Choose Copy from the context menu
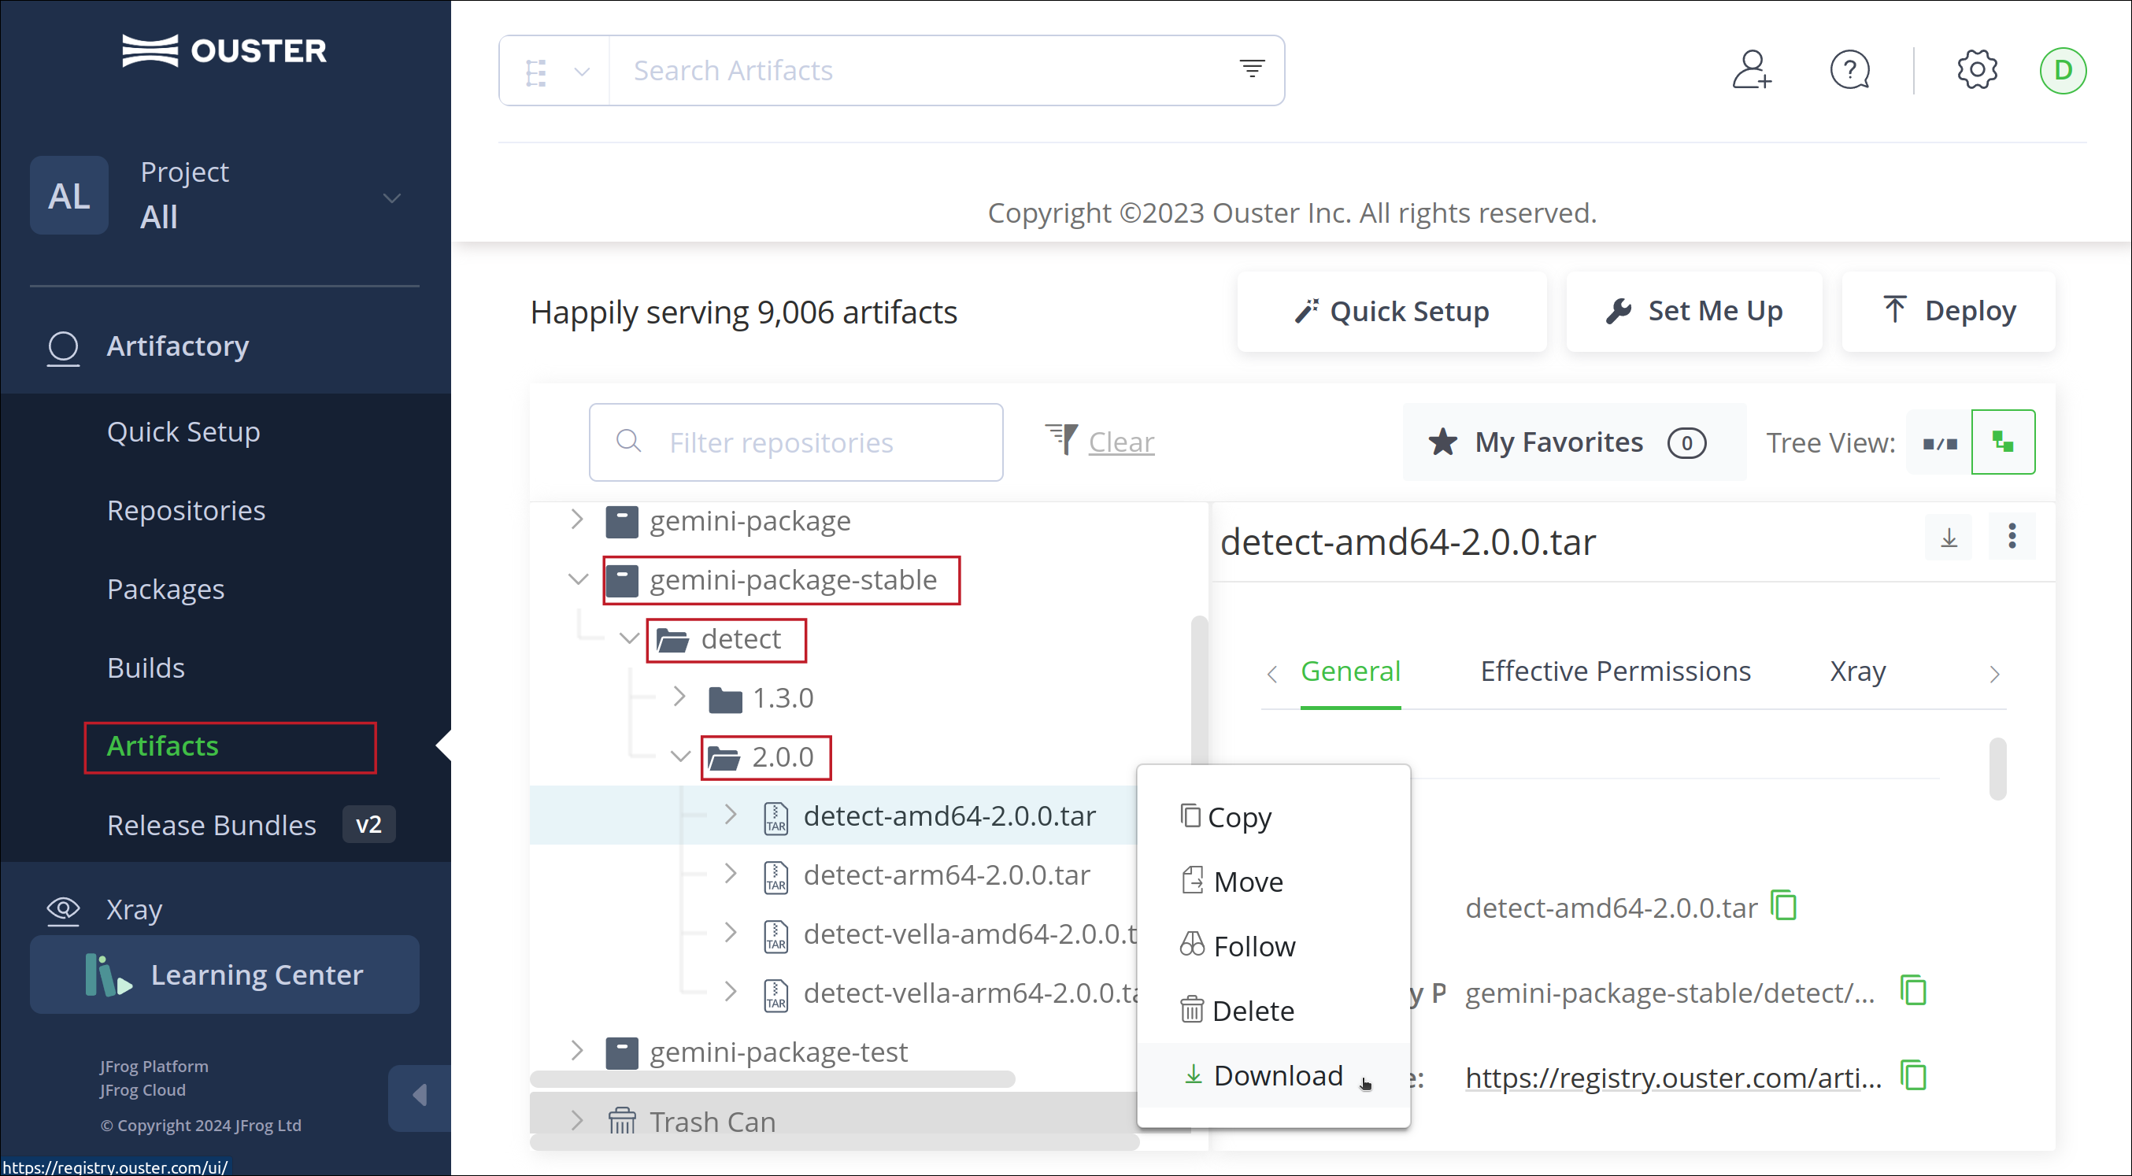2132x1176 pixels. [x=1273, y=818]
